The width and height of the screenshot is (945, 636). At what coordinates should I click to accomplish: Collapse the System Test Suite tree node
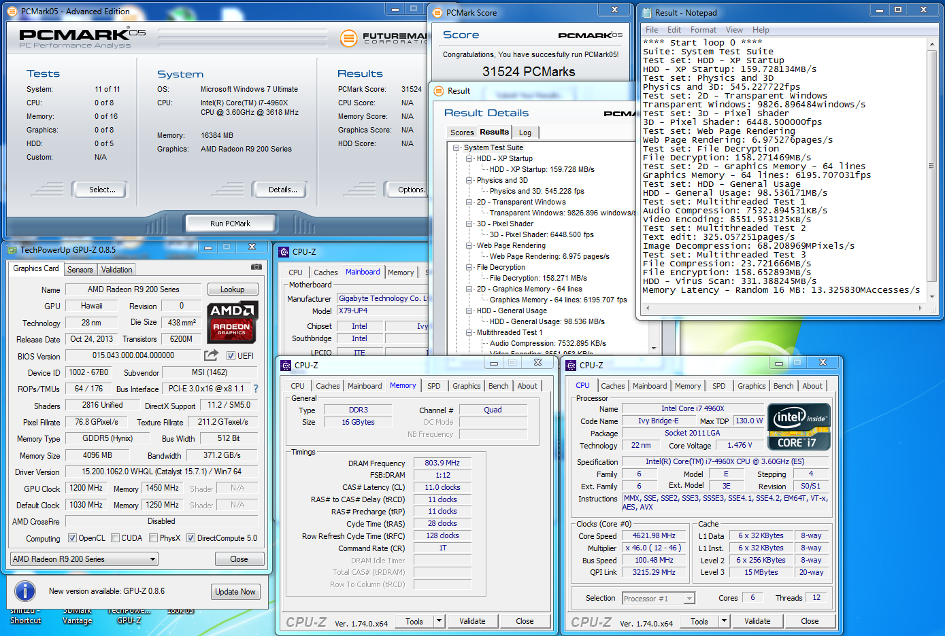(456, 147)
